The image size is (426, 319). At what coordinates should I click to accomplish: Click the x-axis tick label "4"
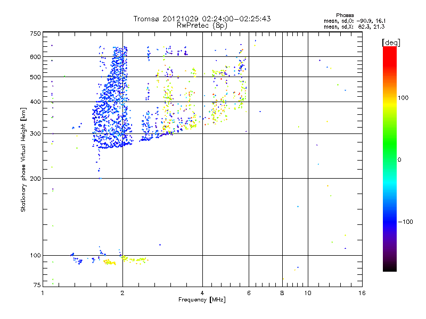(202, 293)
